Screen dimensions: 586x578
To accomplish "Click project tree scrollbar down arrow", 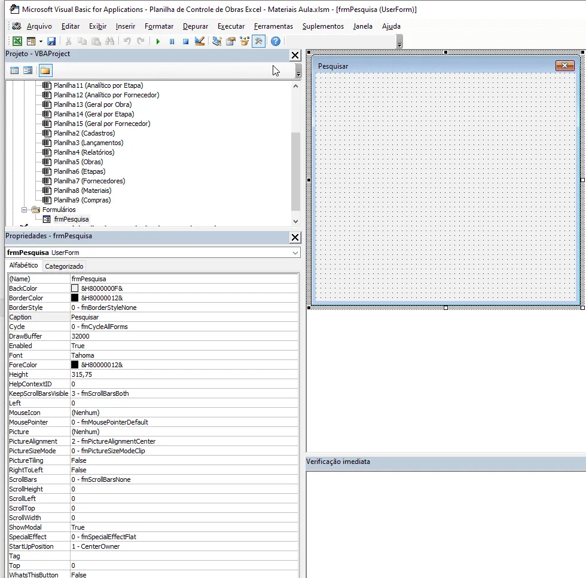I will [295, 222].
